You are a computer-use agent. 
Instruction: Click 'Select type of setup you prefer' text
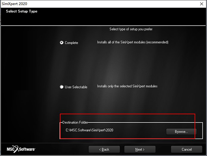[131, 29]
